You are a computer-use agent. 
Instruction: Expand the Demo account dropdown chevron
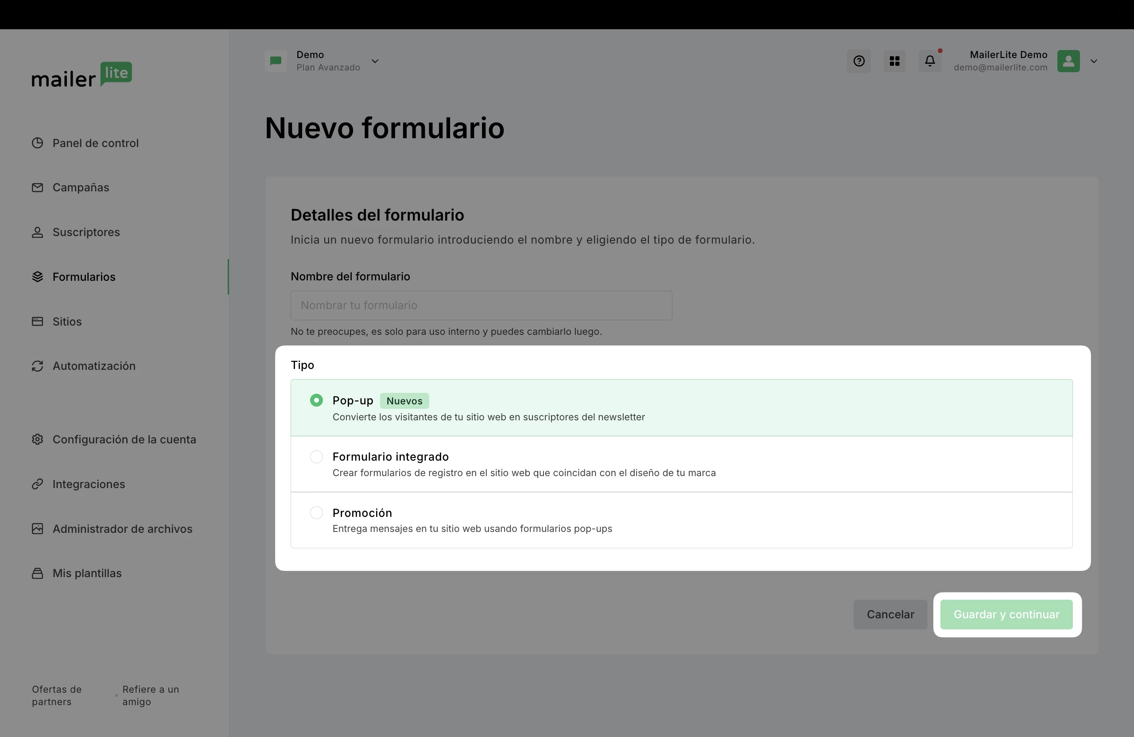pos(375,61)
